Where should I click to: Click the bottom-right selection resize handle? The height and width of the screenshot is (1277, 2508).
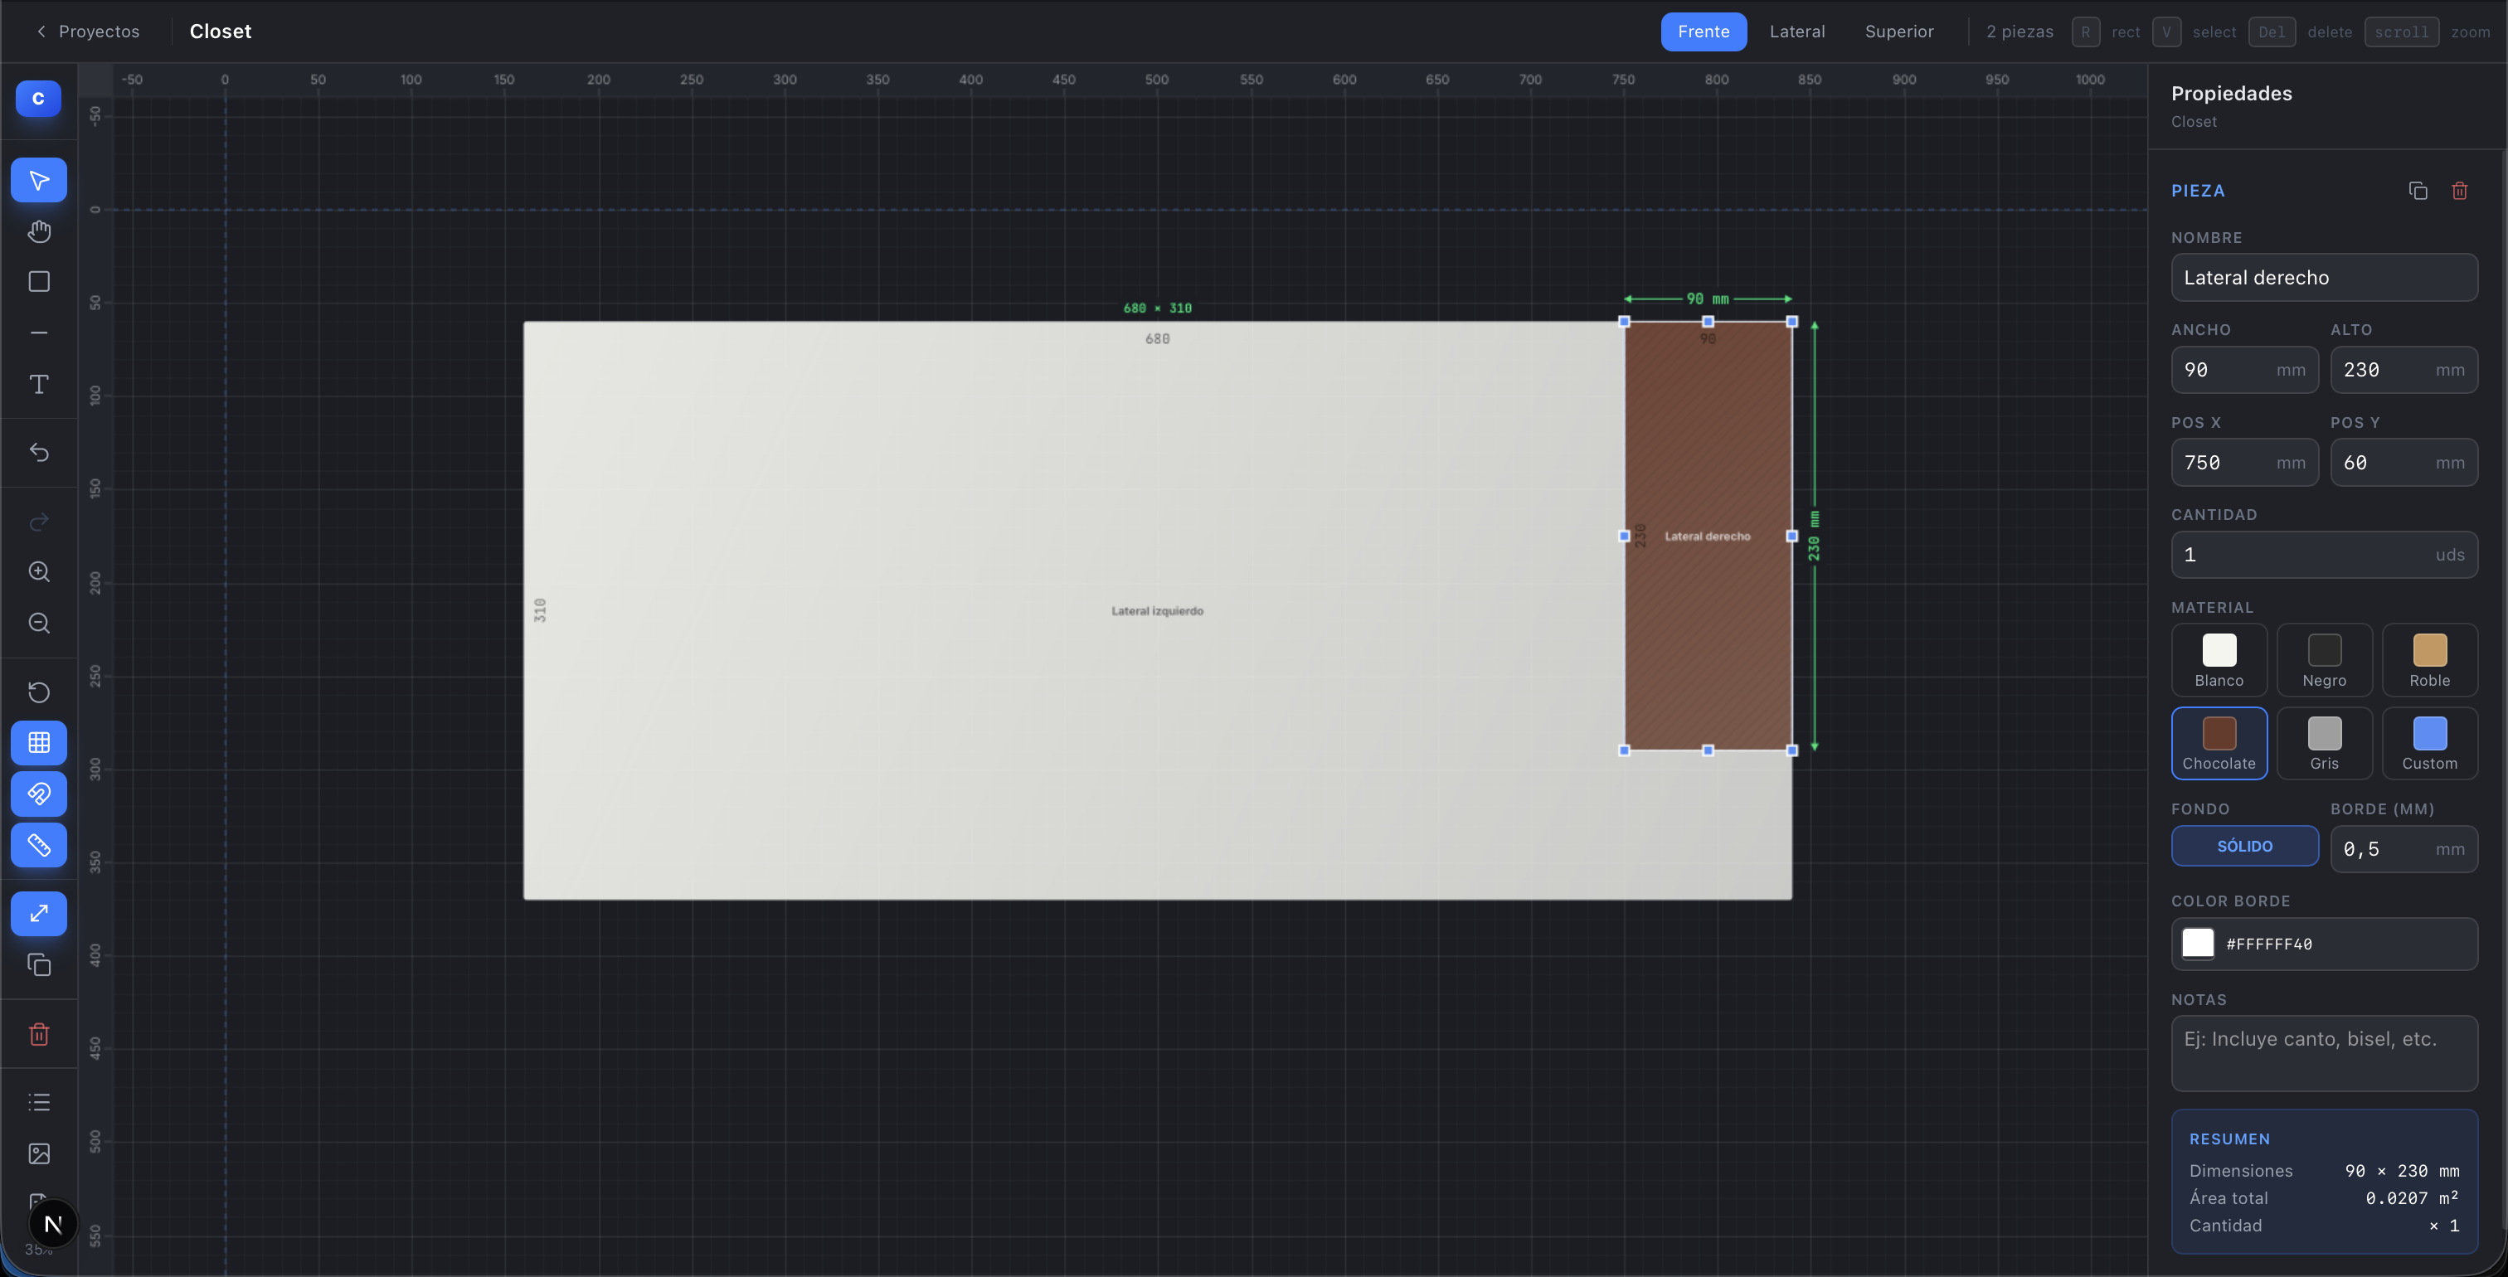click(x=1791, y=750)
